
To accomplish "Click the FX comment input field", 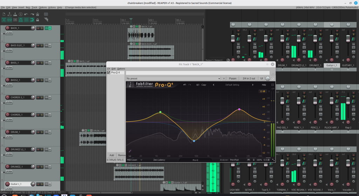I will 198,73.
